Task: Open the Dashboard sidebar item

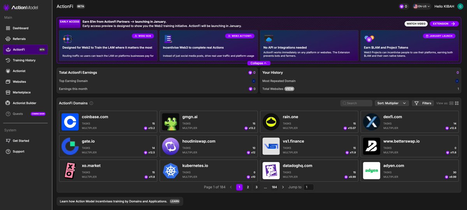Action: point(25,28)
